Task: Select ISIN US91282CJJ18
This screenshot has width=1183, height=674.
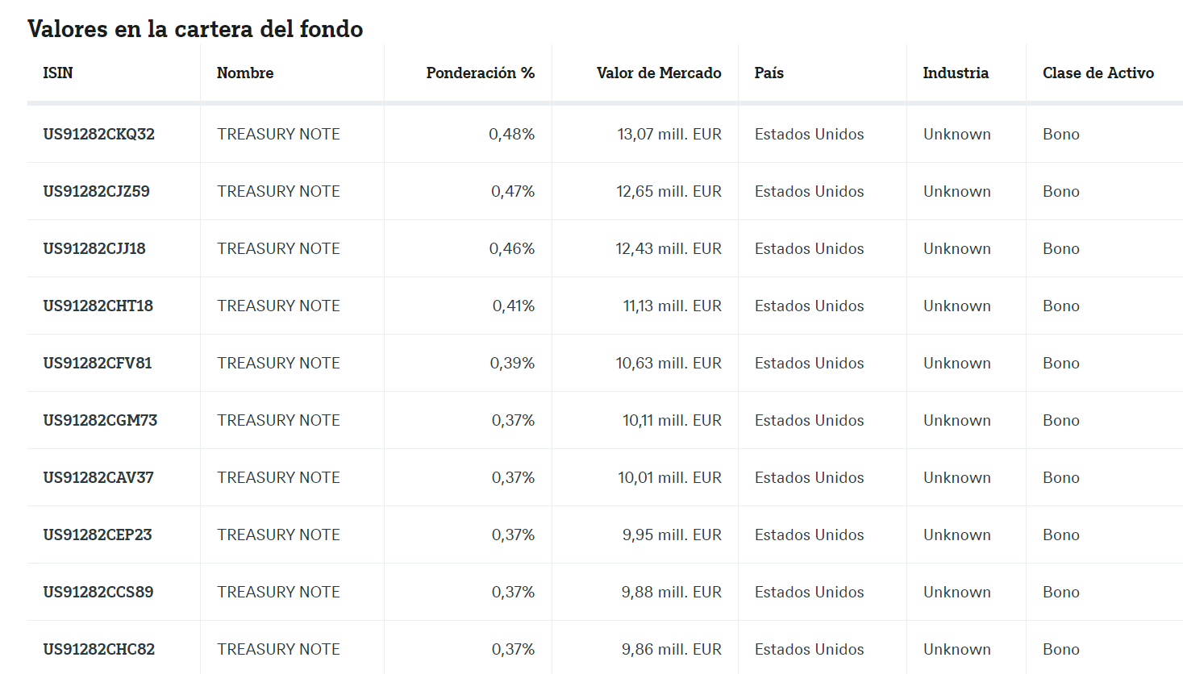Action: [x=94, y=248]
